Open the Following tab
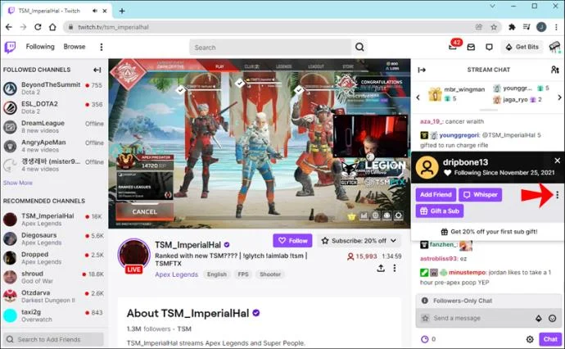The height and width of the screenshot is (349, 565). point(40,47)
